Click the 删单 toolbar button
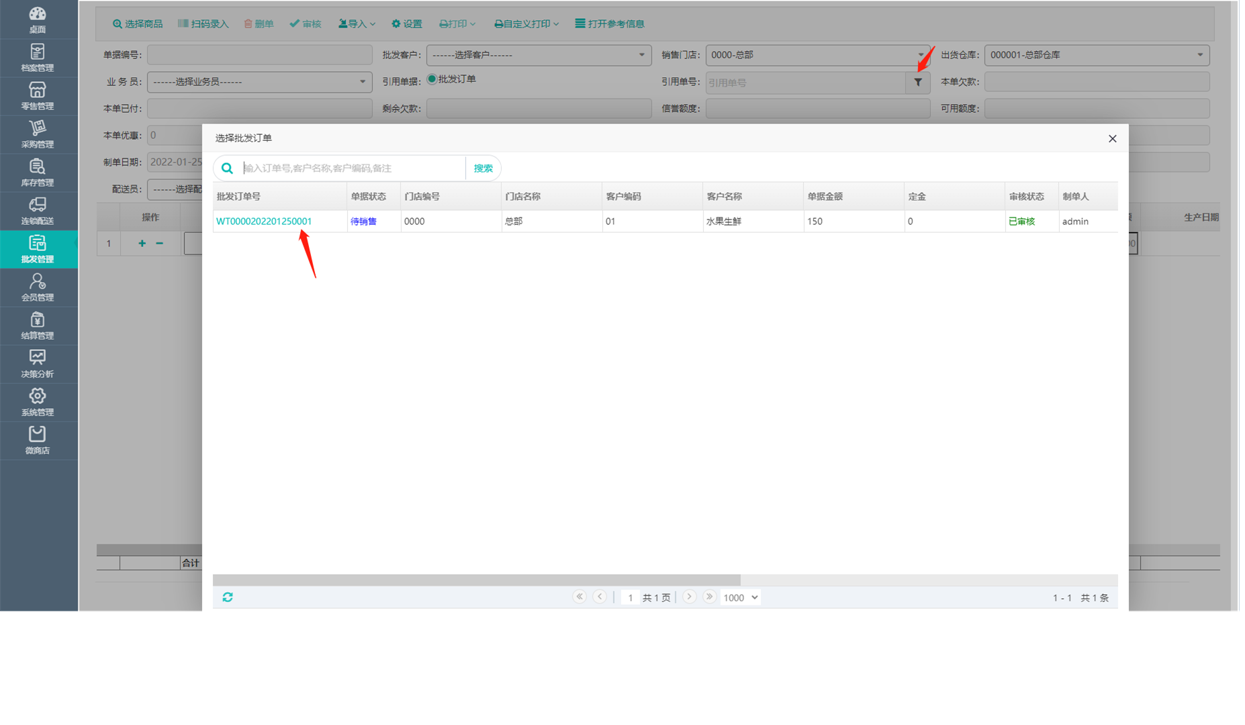This screenshot has width=1245, height=725. point(259,24)
